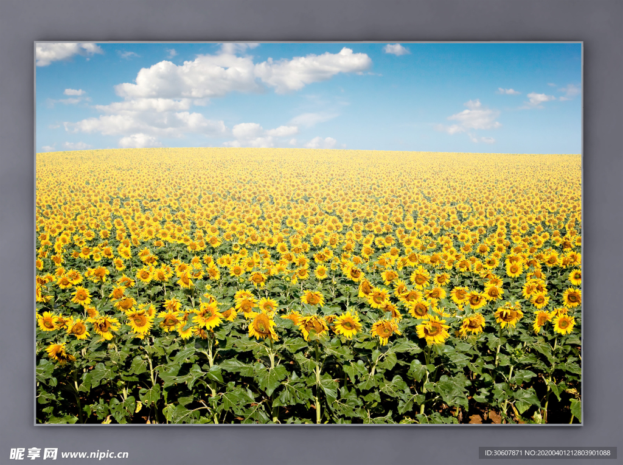Screen dimensions: 623x465
Task: Open the www.nipic.cn website link
Action: 94,454
